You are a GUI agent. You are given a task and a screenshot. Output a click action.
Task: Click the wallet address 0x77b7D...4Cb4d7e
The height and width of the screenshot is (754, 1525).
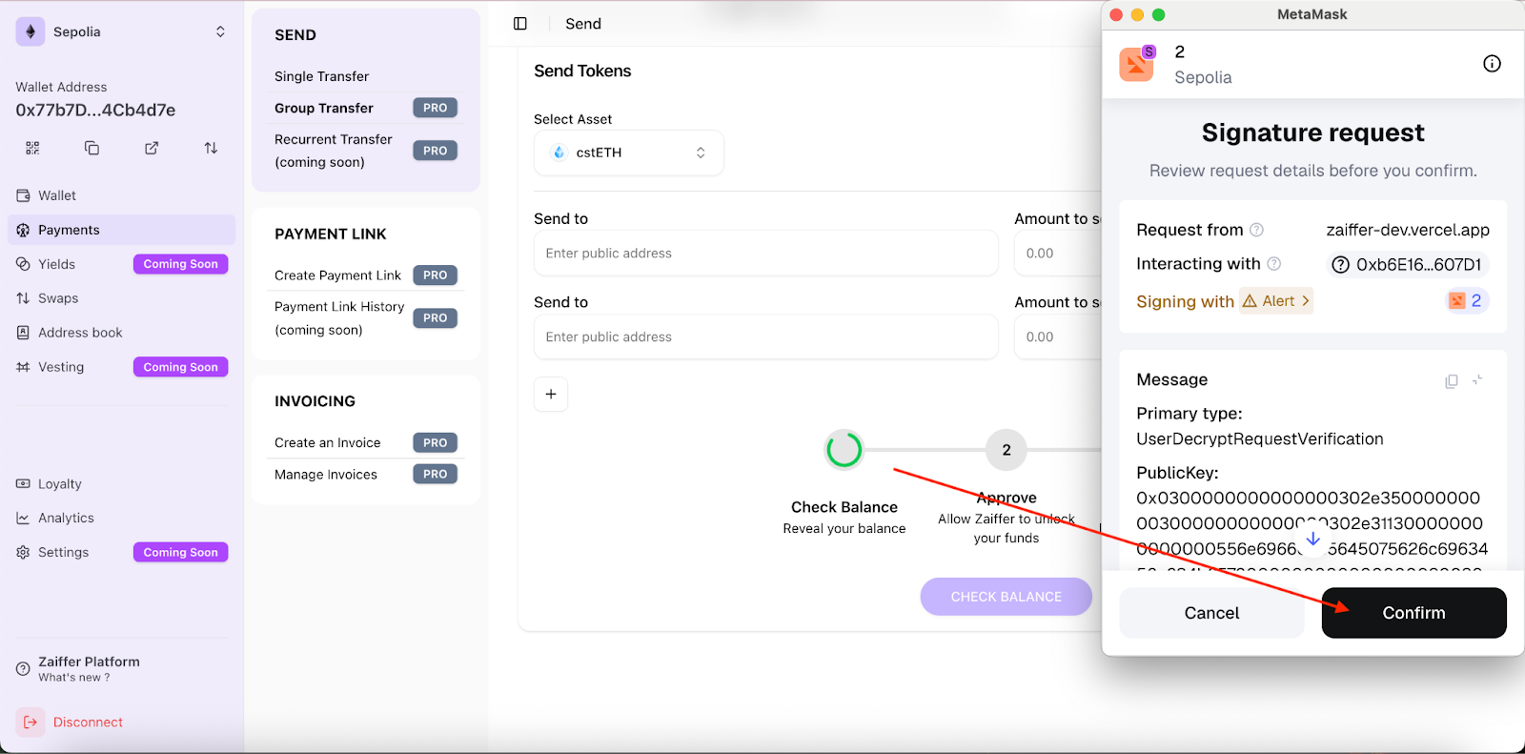pyautogui.click(x=95, y=111)
